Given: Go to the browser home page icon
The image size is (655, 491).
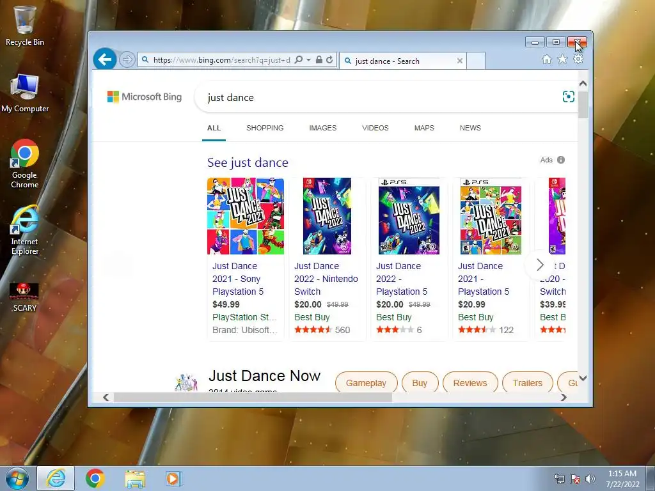Looking at the screenshot, I should 546,59.
